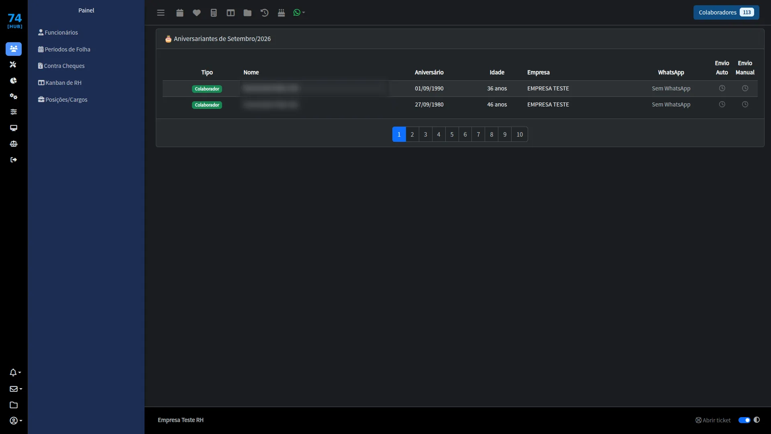Select the scales of justice sidebar icon
Viewport: 771px width, 434px height.
14,144
